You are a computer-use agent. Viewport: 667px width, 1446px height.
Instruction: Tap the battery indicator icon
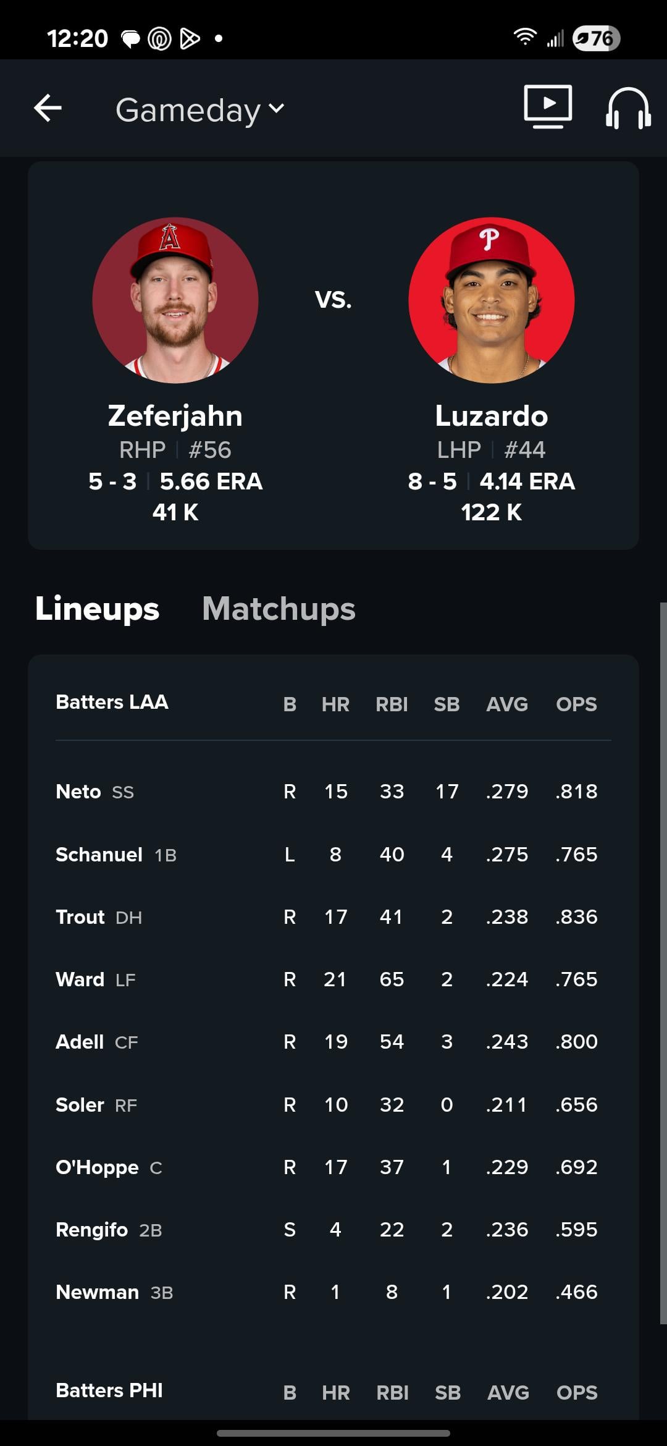coord(595,38)
